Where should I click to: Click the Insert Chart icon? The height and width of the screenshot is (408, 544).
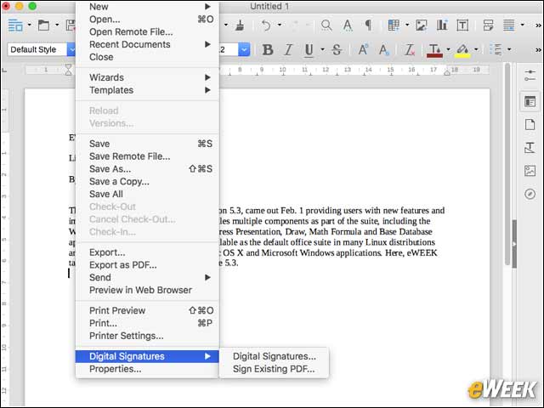click(x=442, y=25)
